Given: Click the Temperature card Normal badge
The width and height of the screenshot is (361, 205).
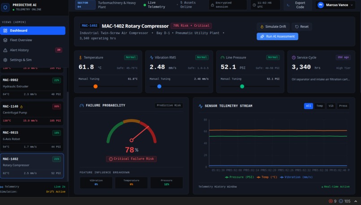Looking at the screenshot, I should [131, 57].
